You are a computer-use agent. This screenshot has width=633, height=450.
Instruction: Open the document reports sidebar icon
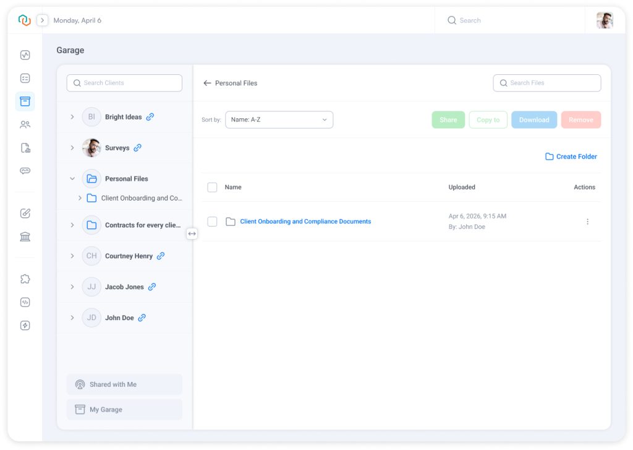coord(25,147)
